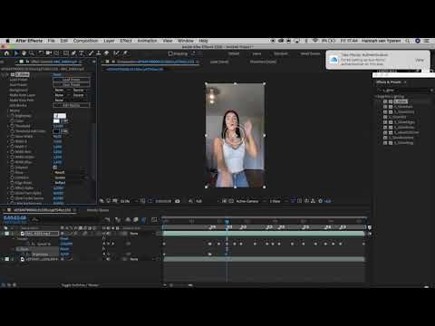Select the Brush tool
Viewport: 435px width, 326px height.
coord(91,53)
